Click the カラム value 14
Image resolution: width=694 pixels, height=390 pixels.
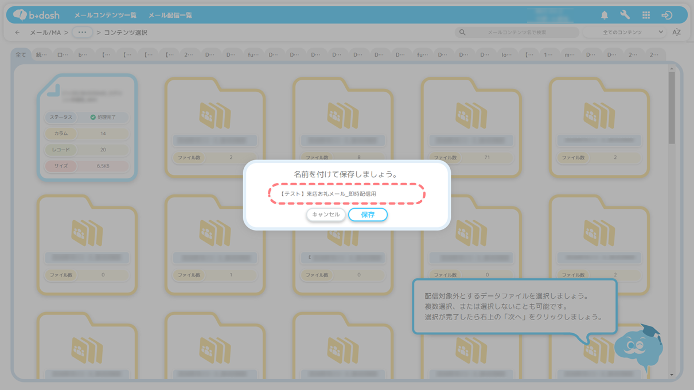point(103,134)
